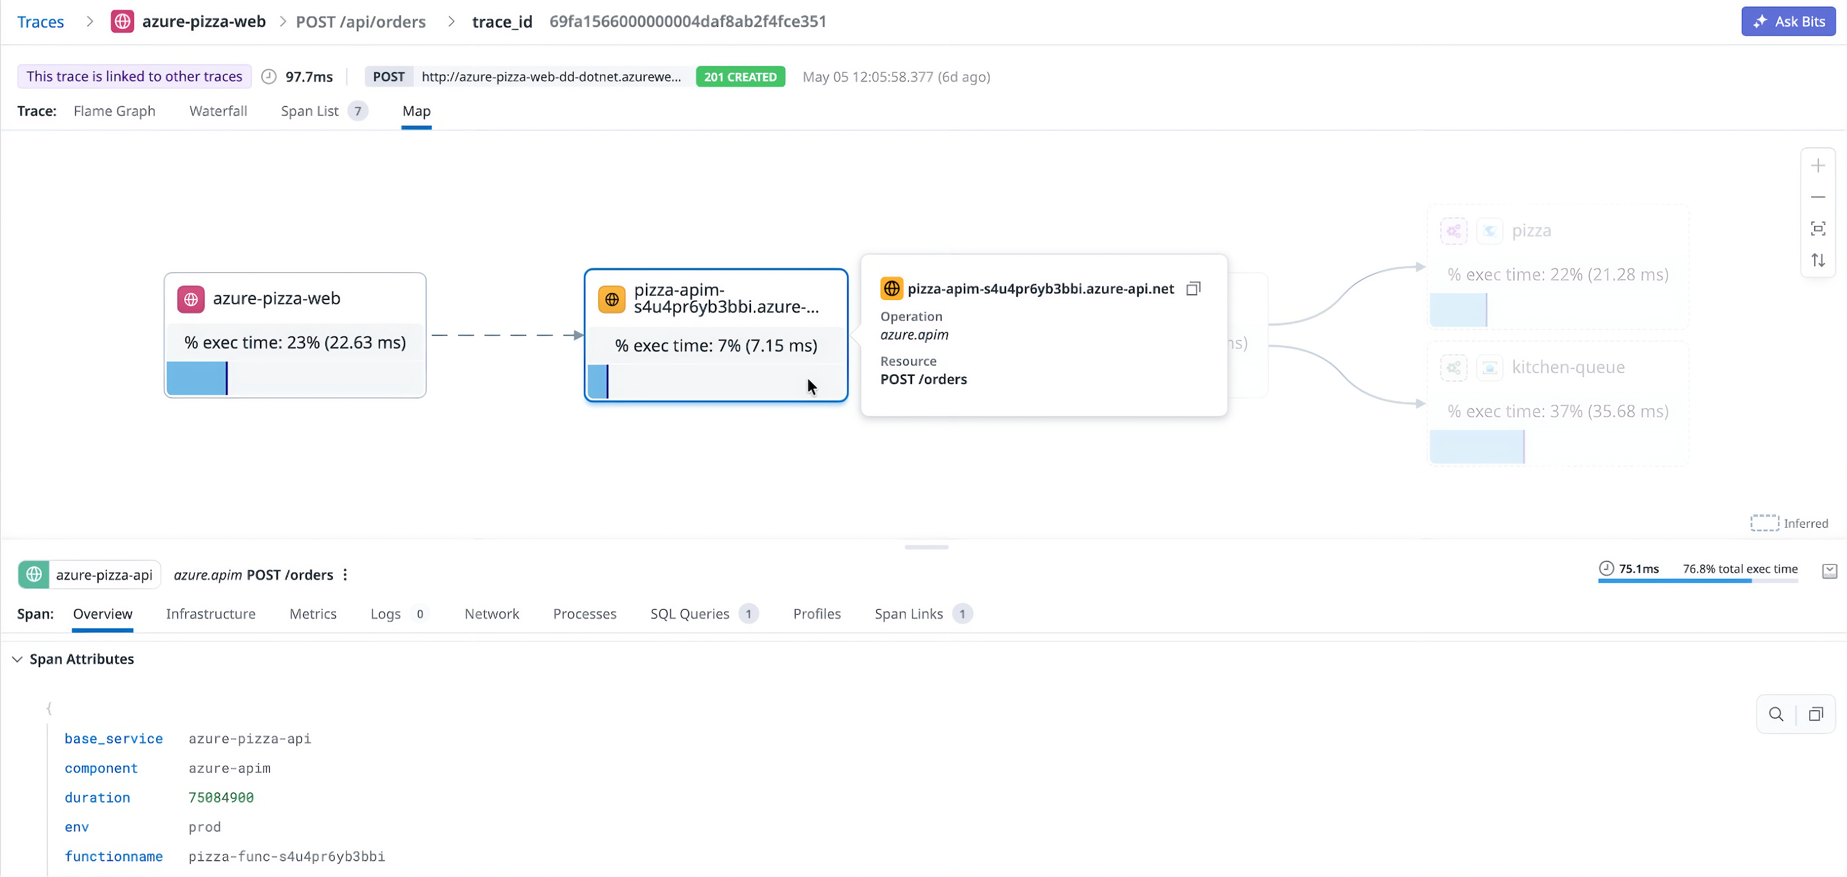Select the azure-pizza-web map node
The width and height of the screenshot is (1847, 877).
(295, 335)
